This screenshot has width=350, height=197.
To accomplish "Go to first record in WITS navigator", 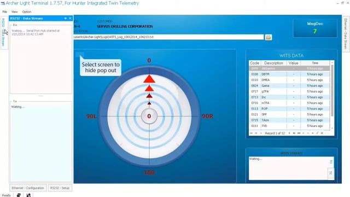I will coord(252,133).
